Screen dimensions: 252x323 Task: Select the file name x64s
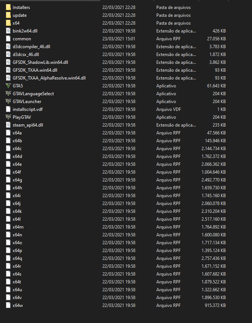pyautogui.click(x=17, y=274)
